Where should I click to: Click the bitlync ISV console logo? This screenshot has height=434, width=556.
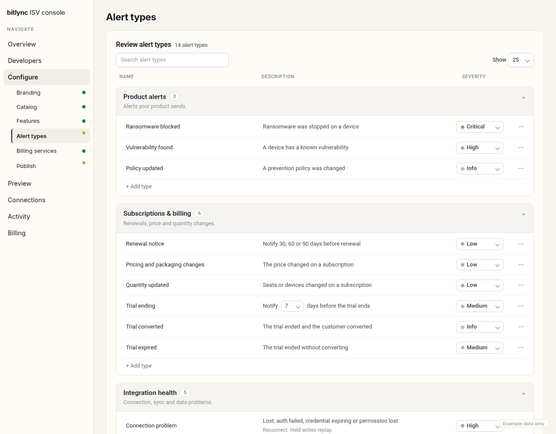click(36, 13)
